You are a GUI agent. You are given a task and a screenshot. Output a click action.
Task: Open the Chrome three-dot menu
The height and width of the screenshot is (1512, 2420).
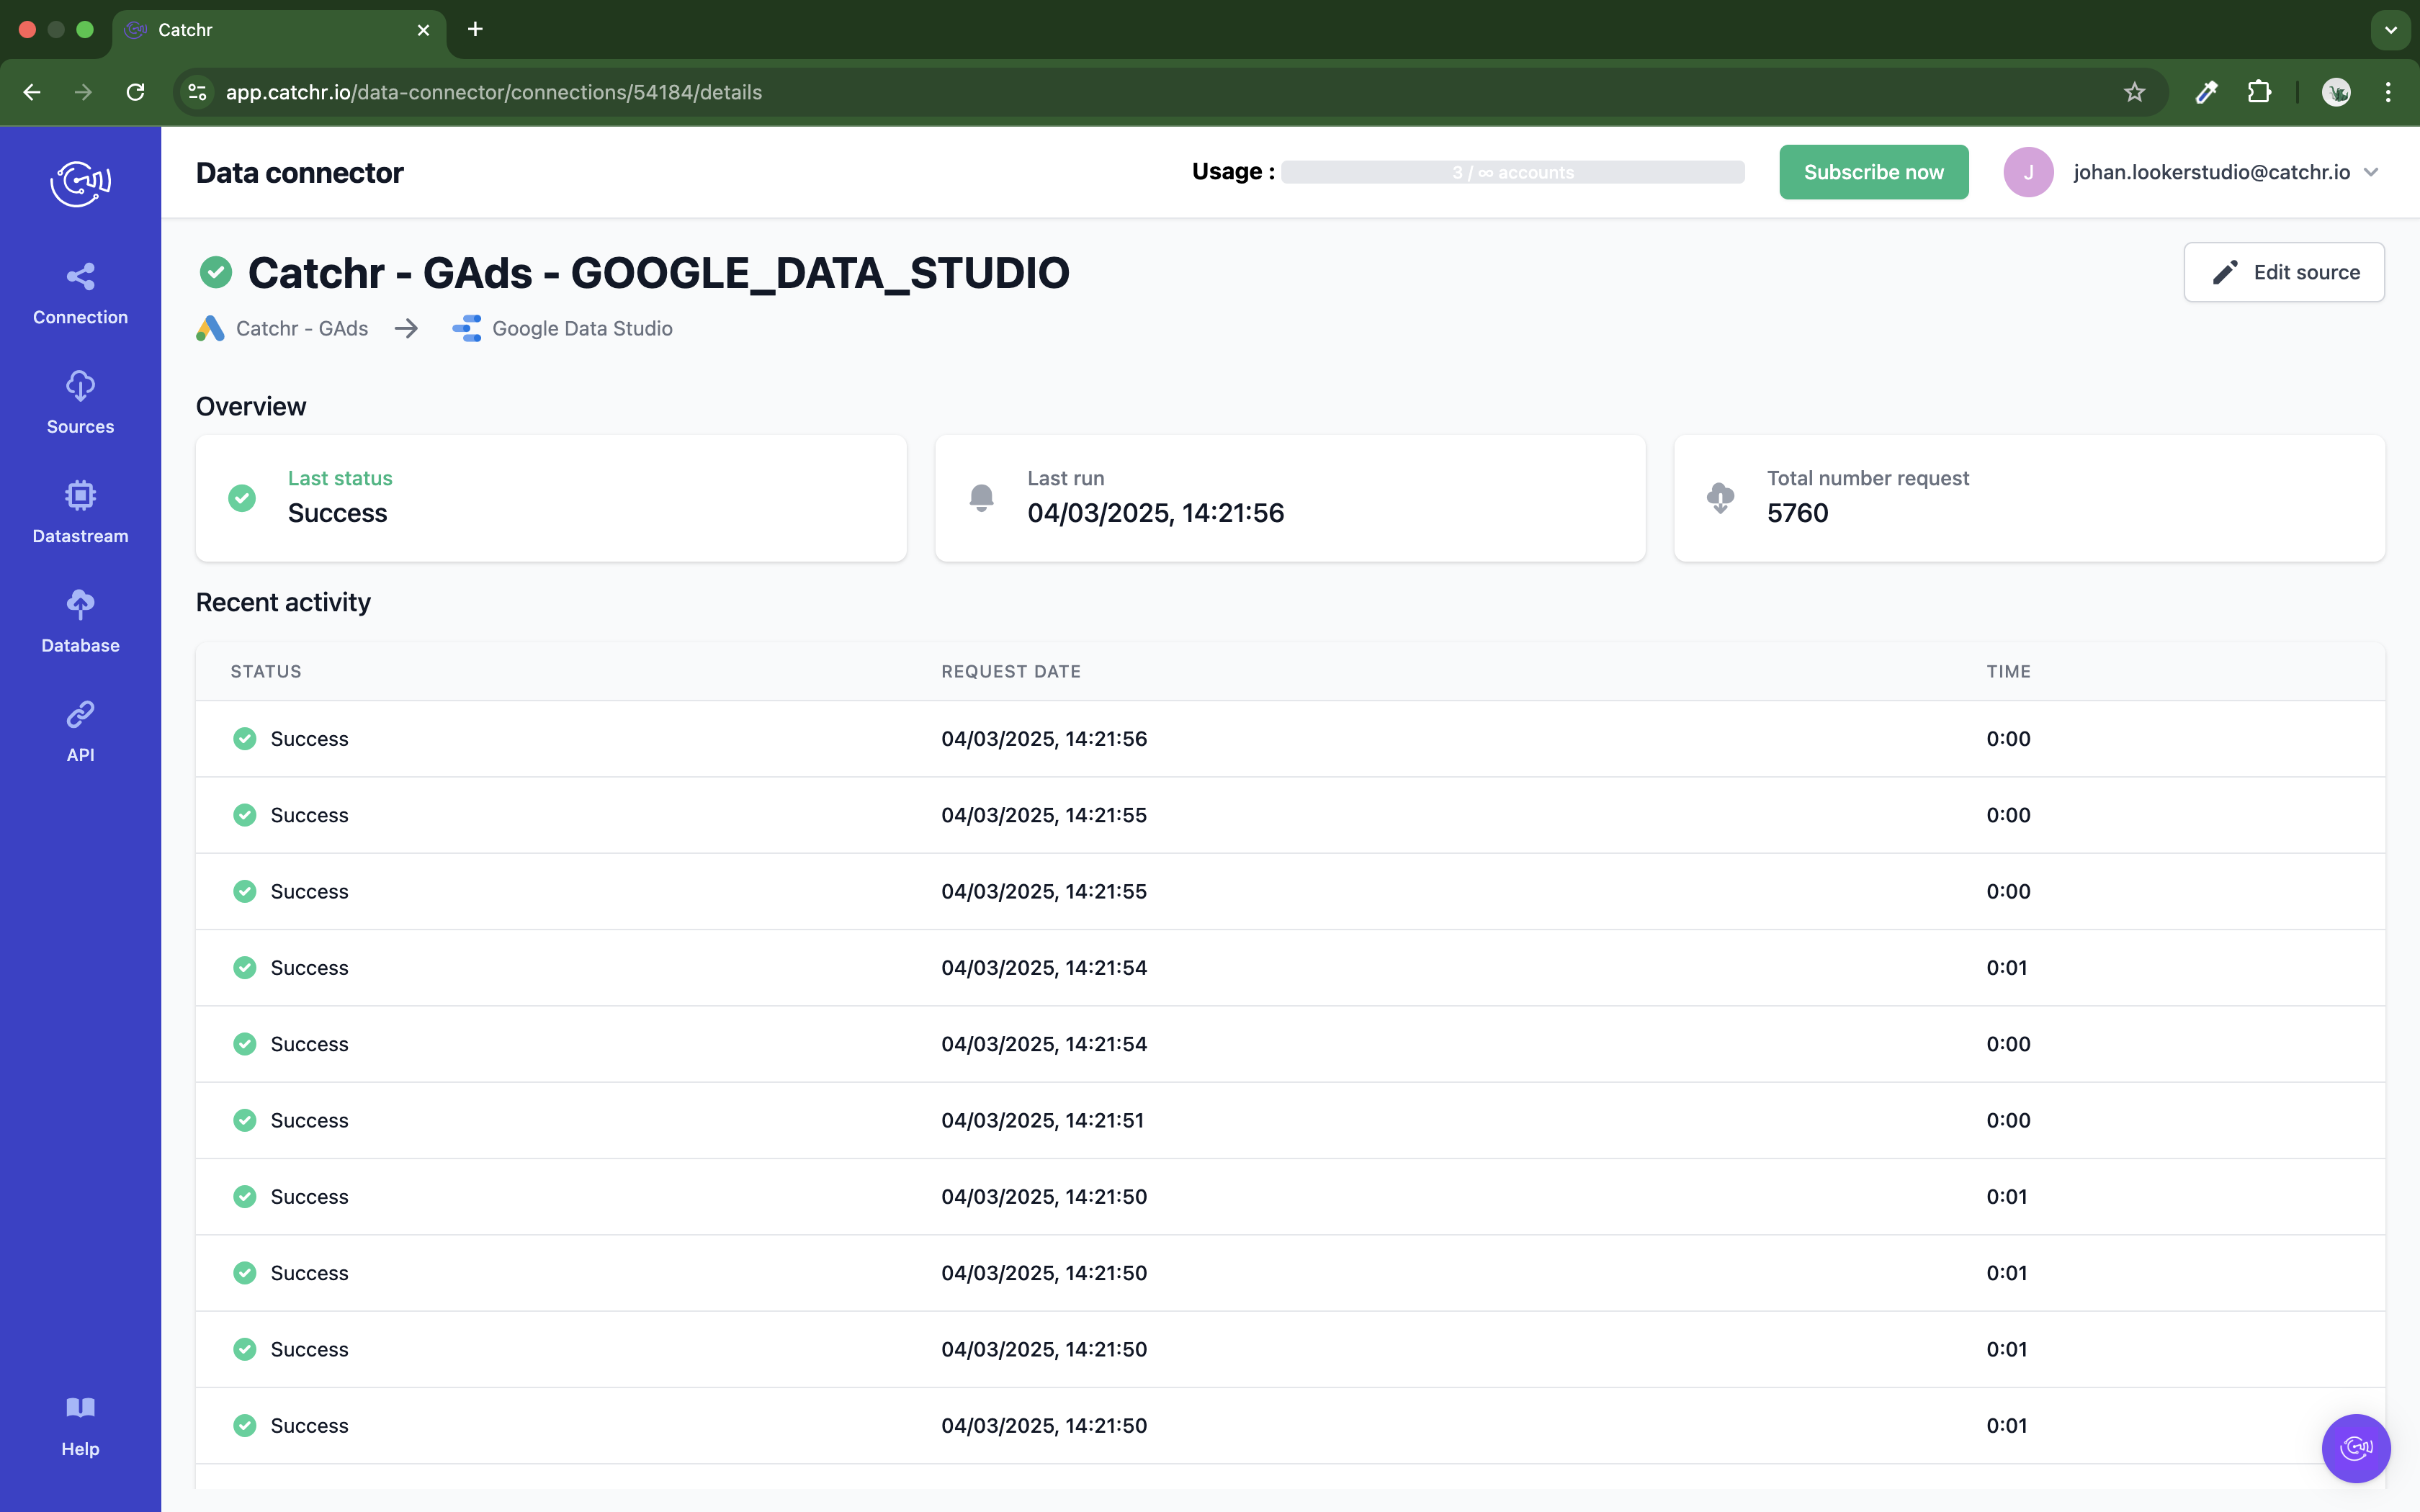[x=2388, y=92]
